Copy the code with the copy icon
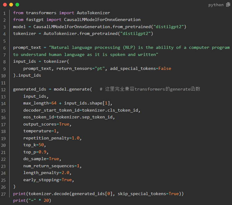232x205 pixels. (x=228, y=5)
